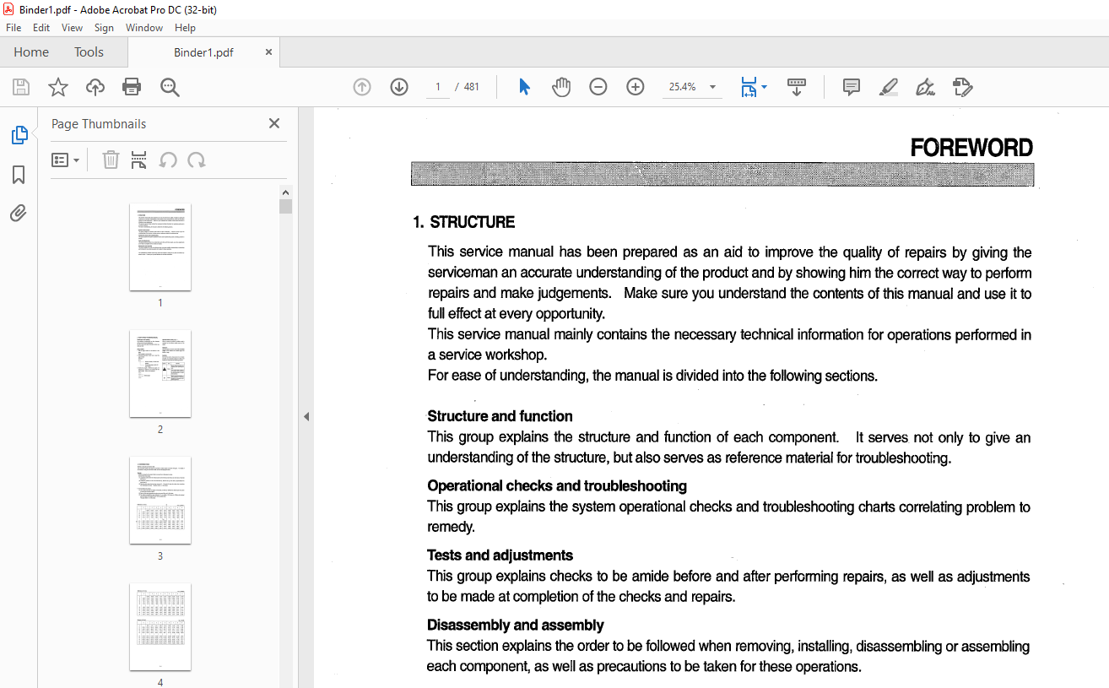Print the document using the printer icon
This screenshot has width=1109, height=688.
pyautogui.click(x=132, y=87)
